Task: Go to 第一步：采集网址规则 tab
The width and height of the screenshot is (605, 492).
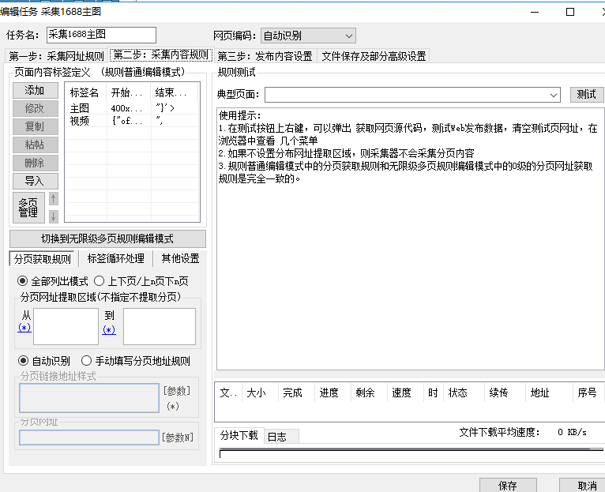Action: (x=56, y=56)
